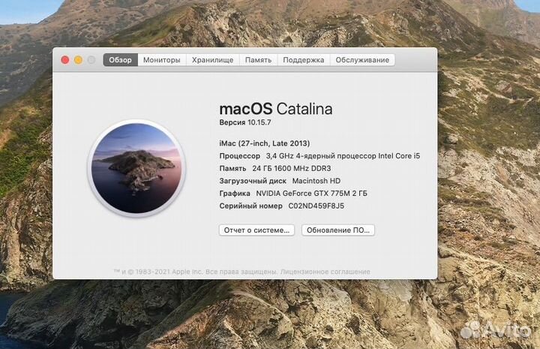
Task: Select the 24 ГБ 1600 MHz DDR3 value
Action: [x=291, y=168]
